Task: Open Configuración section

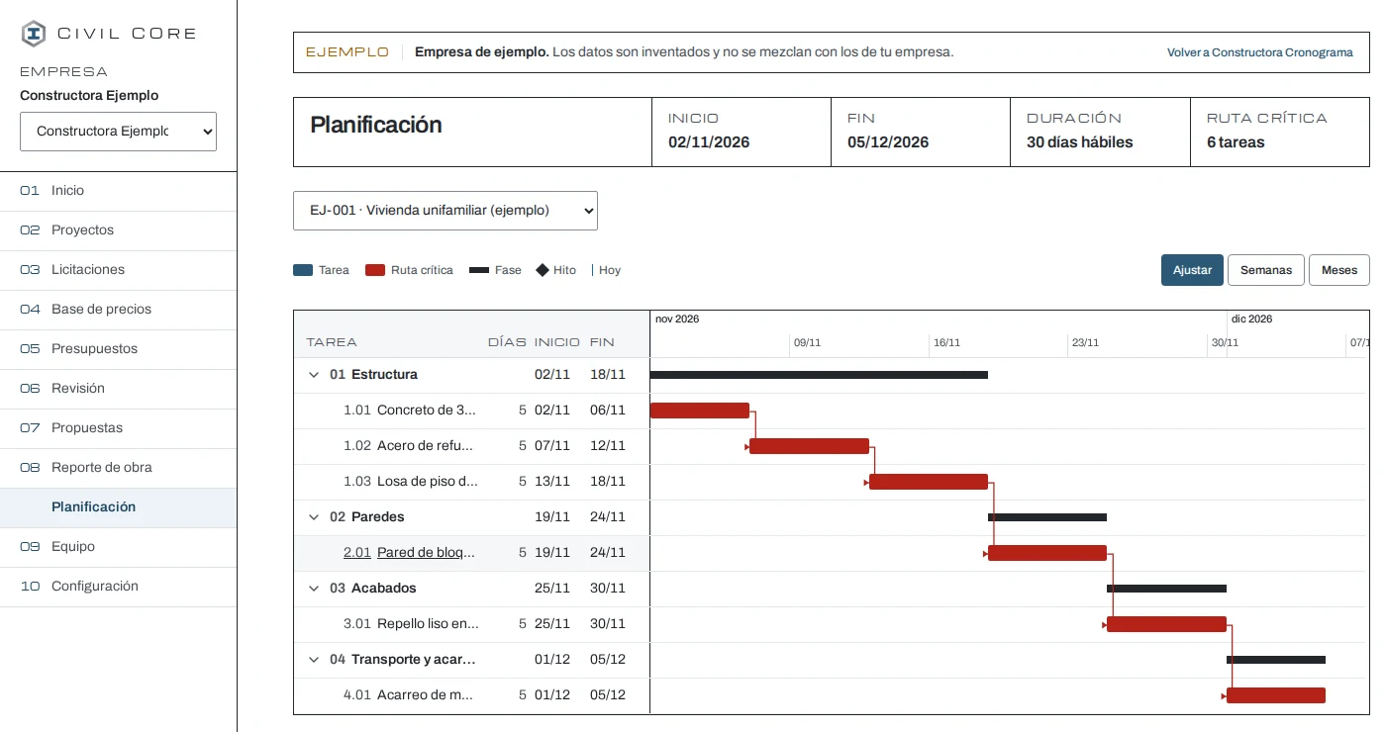Action: [118, 587]
